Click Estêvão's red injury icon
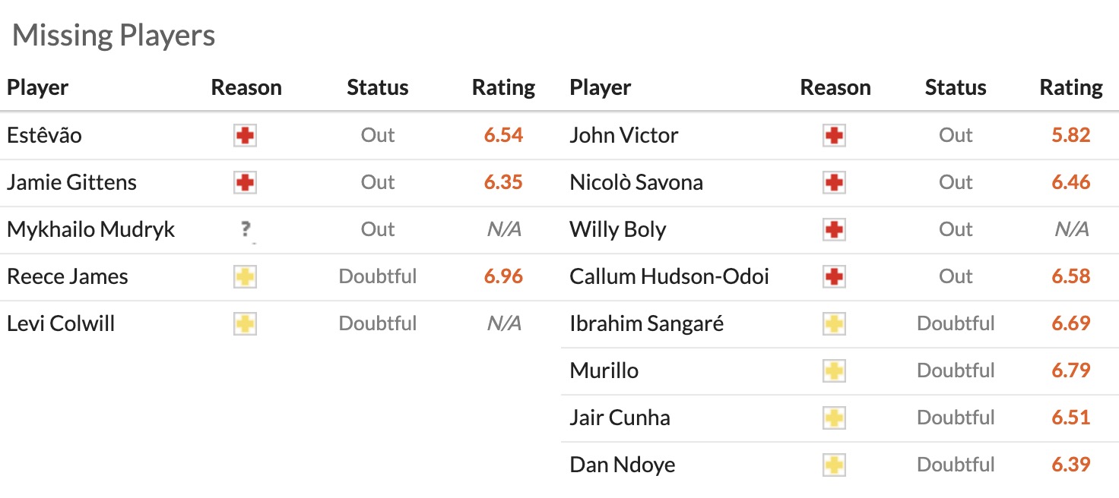 [x=245, y=136]
